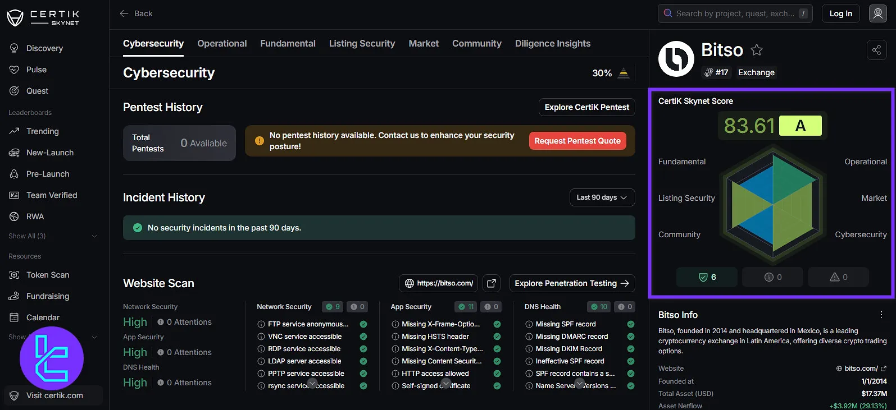The image size is (896, 410).
Task: Click the Cybersecurity 30% pyramid icon
Action: click(624, 73)
